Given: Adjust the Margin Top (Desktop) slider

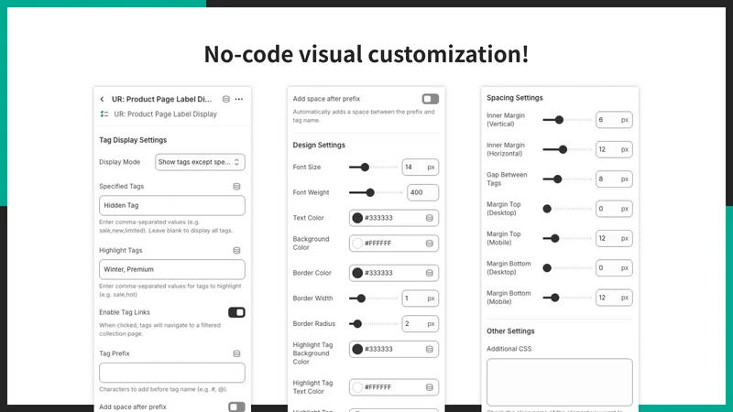Looking at the screenshot, I should pos(567,209).
